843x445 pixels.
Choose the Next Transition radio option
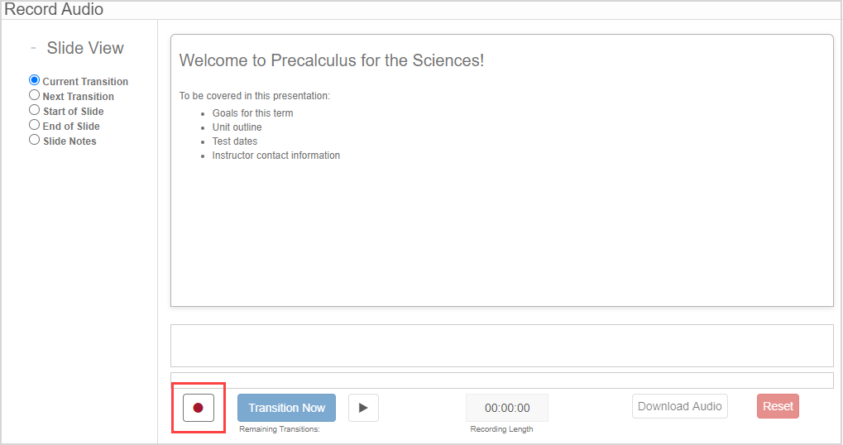point(35,96)
